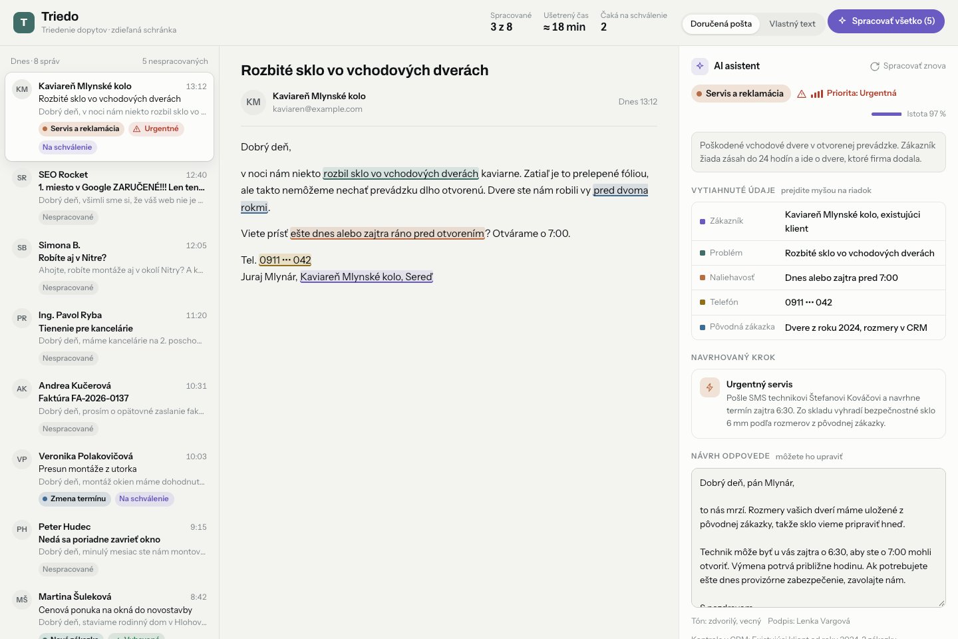Switch to the Vlastný text tab
This screenshot has height=639, width=958.
click(792, 24)
